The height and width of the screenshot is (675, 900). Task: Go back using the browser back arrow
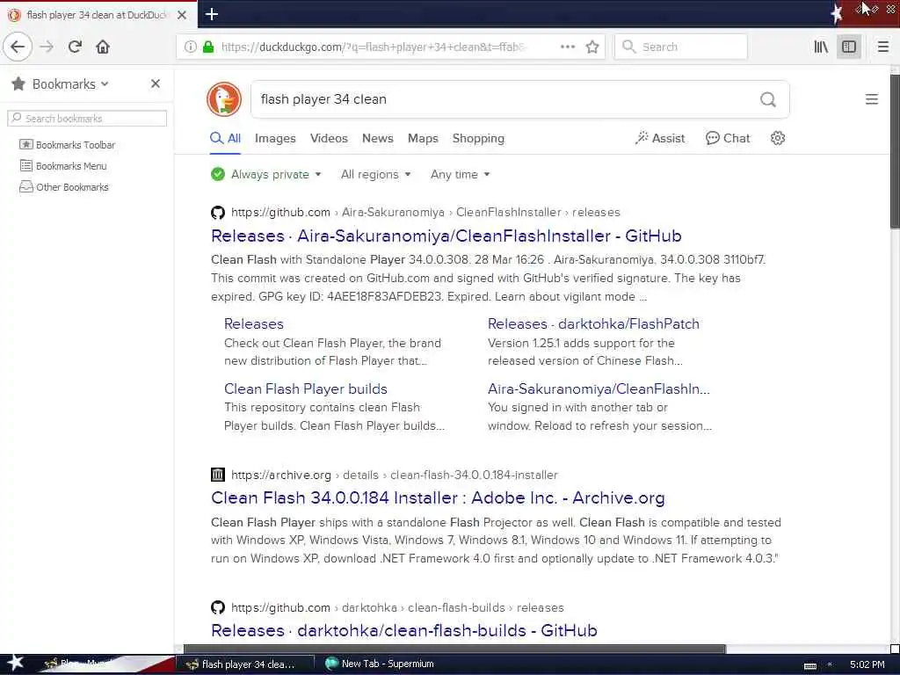18,47
